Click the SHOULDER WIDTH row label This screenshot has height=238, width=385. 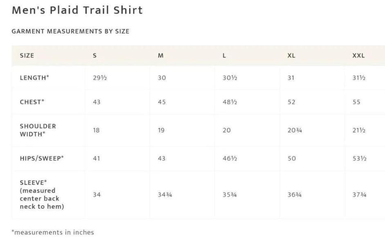click(38, 130)
